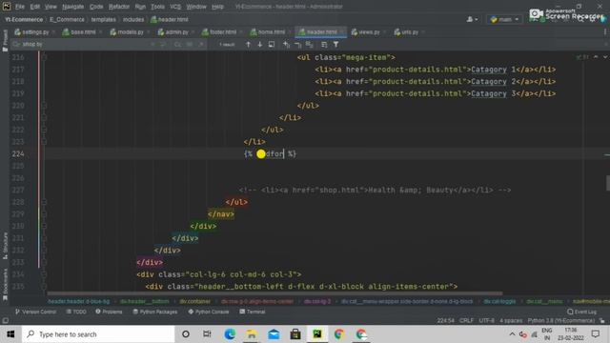
Task: Open the Tools menu
Action: point(157,7)
